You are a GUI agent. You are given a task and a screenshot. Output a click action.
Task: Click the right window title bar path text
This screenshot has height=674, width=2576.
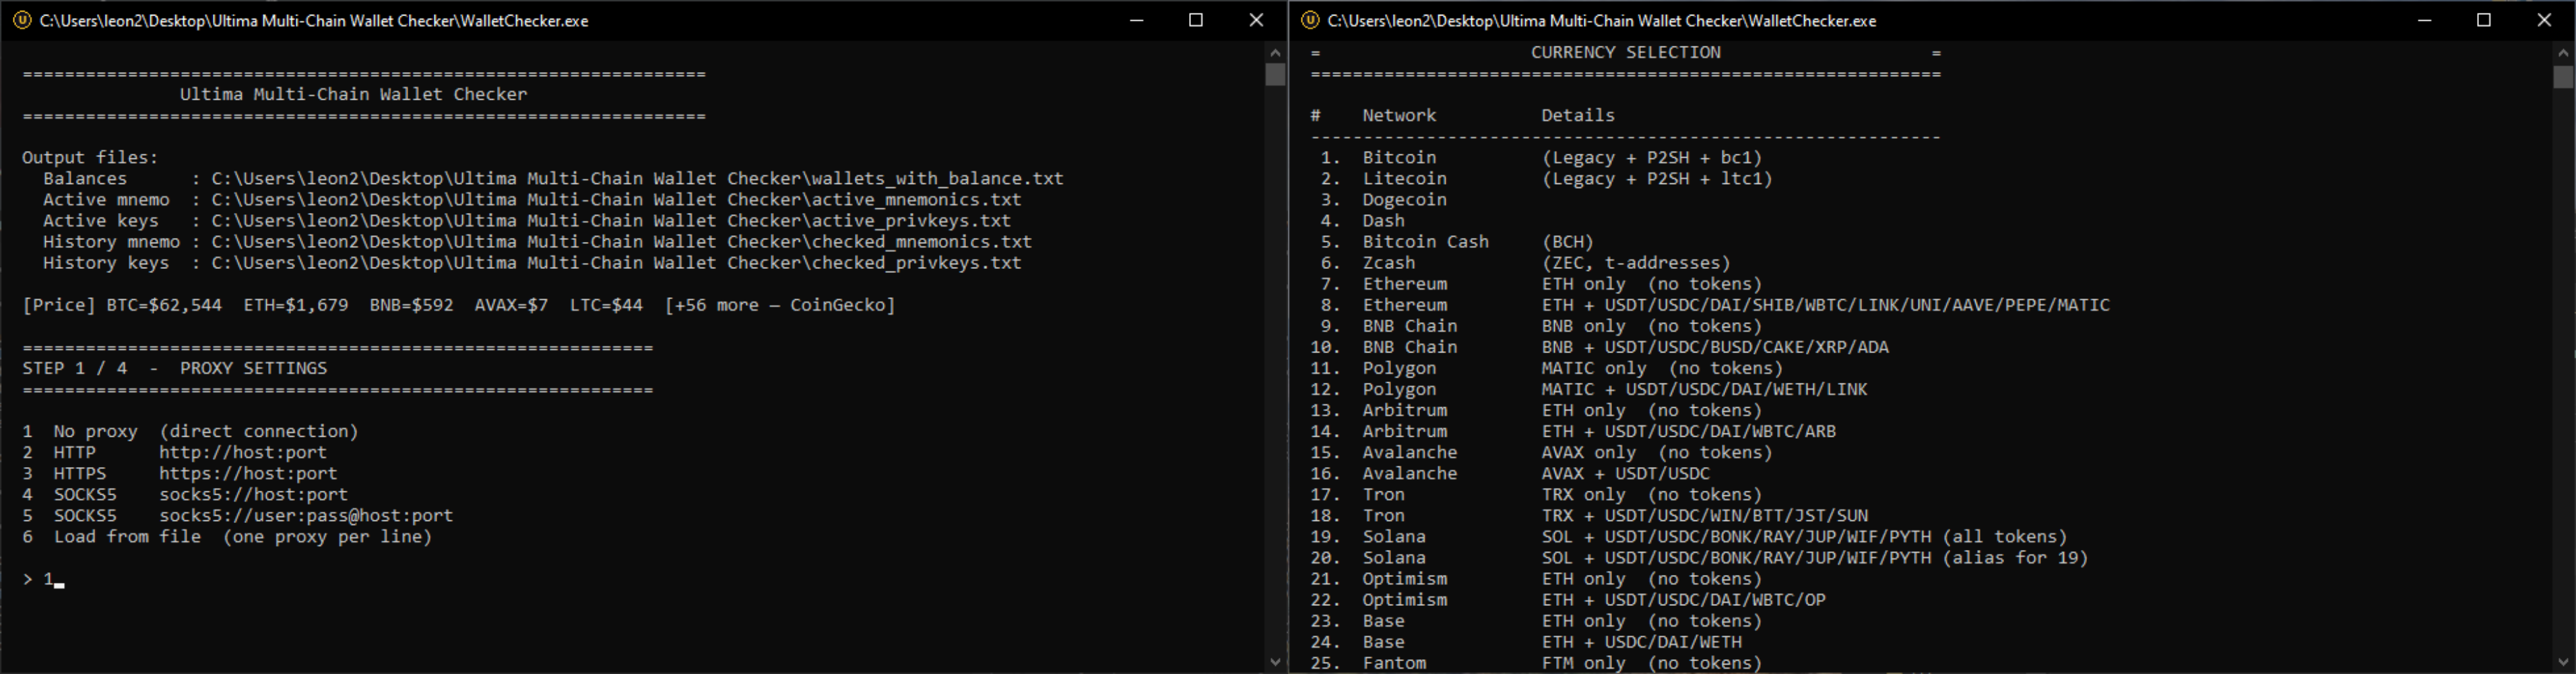(1602, 20)
